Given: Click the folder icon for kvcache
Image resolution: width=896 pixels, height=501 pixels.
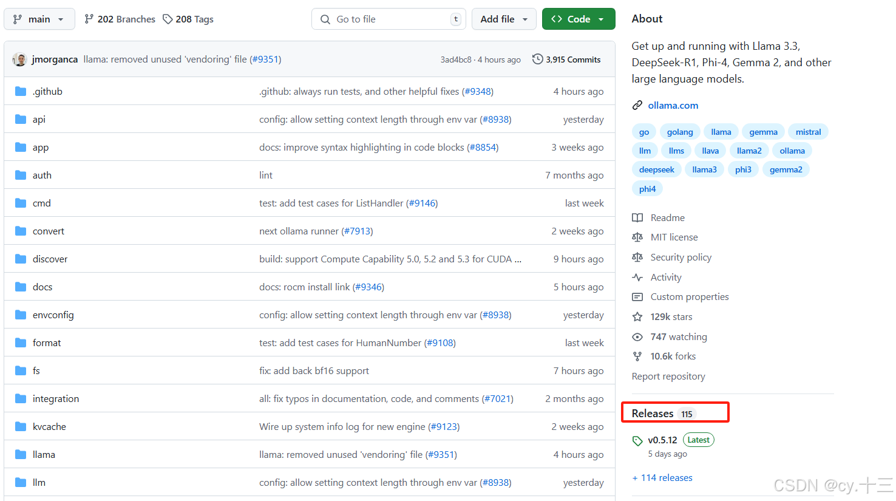Looking at the screenshot, I should pos(21,427).
